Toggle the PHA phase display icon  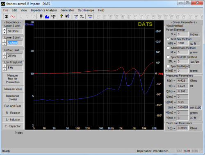tap(76, 17)
